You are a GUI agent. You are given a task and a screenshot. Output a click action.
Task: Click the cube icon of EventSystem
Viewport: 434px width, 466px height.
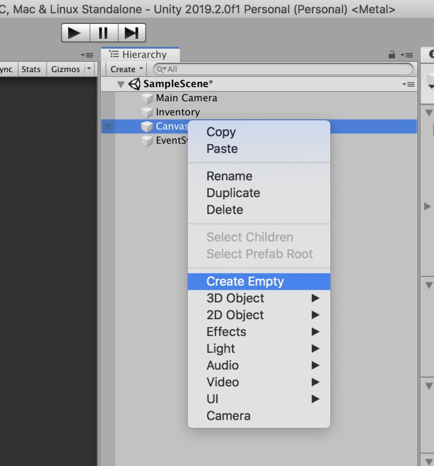coord(147,140)
